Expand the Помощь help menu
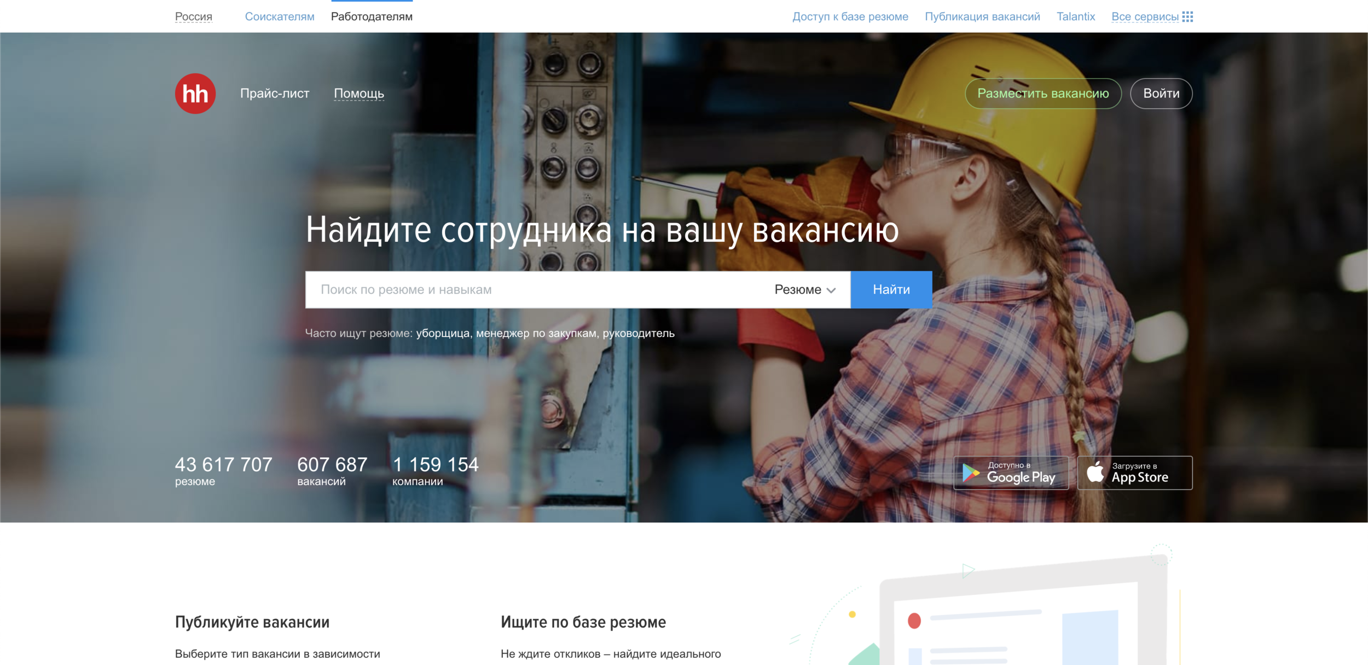1368x665 pixels. pyautogui.click(x=358, y=94)
